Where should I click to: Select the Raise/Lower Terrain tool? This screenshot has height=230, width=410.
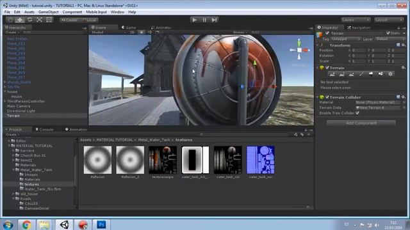pyautogui.click(x=332, y=74)
